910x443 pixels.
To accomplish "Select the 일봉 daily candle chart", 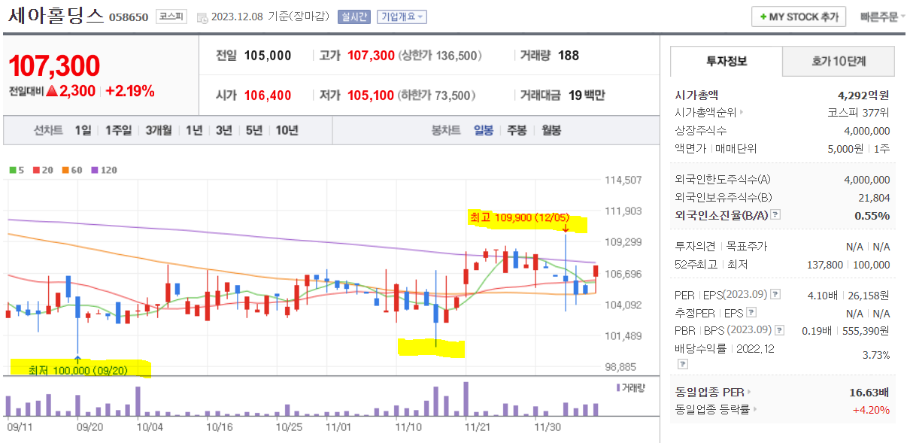I will (x=483, y=130).
